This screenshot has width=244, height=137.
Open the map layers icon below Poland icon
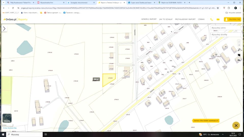pos(239,60)
